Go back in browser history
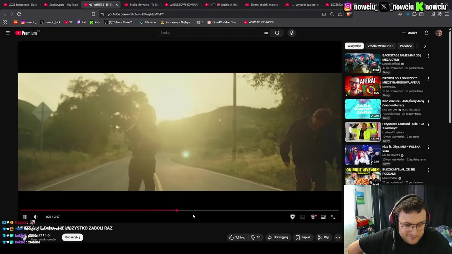This screenshot has height=254, width=452. point(5,14)
